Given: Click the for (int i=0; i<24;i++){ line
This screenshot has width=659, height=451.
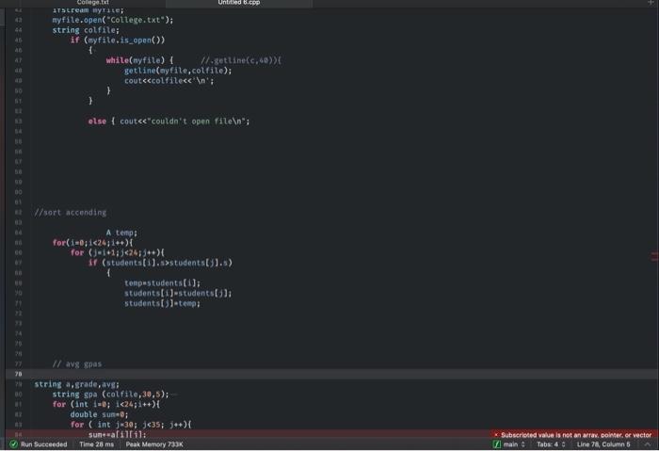Looking at the screenshot, I should [x=105, y=404].
